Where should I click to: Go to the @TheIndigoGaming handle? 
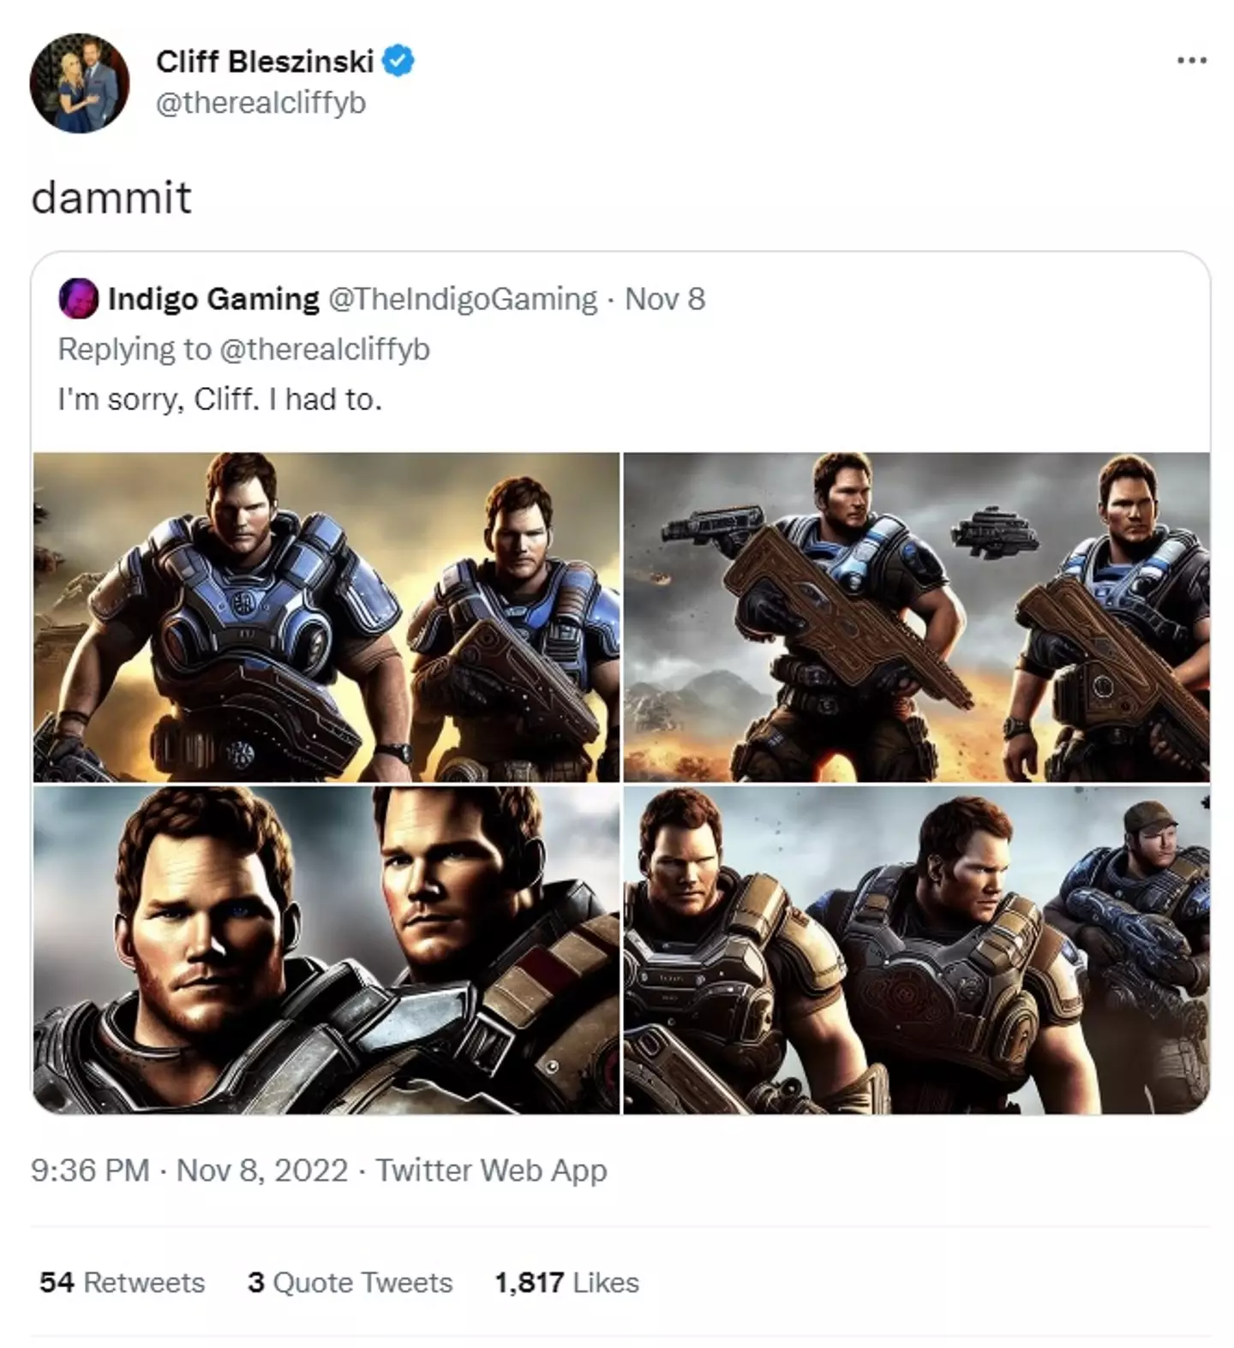[x=463, y=299]
